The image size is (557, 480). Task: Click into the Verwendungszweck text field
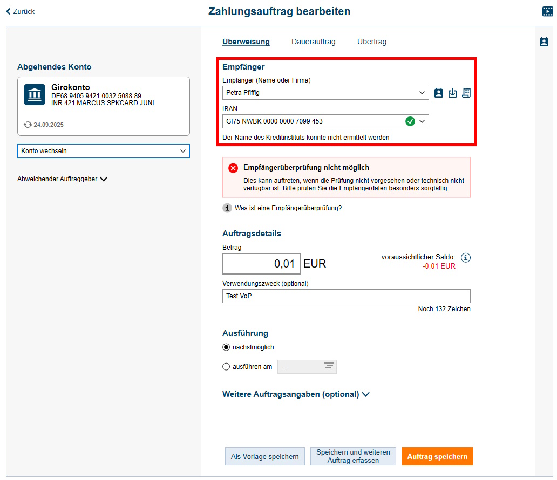coord(346,296)
